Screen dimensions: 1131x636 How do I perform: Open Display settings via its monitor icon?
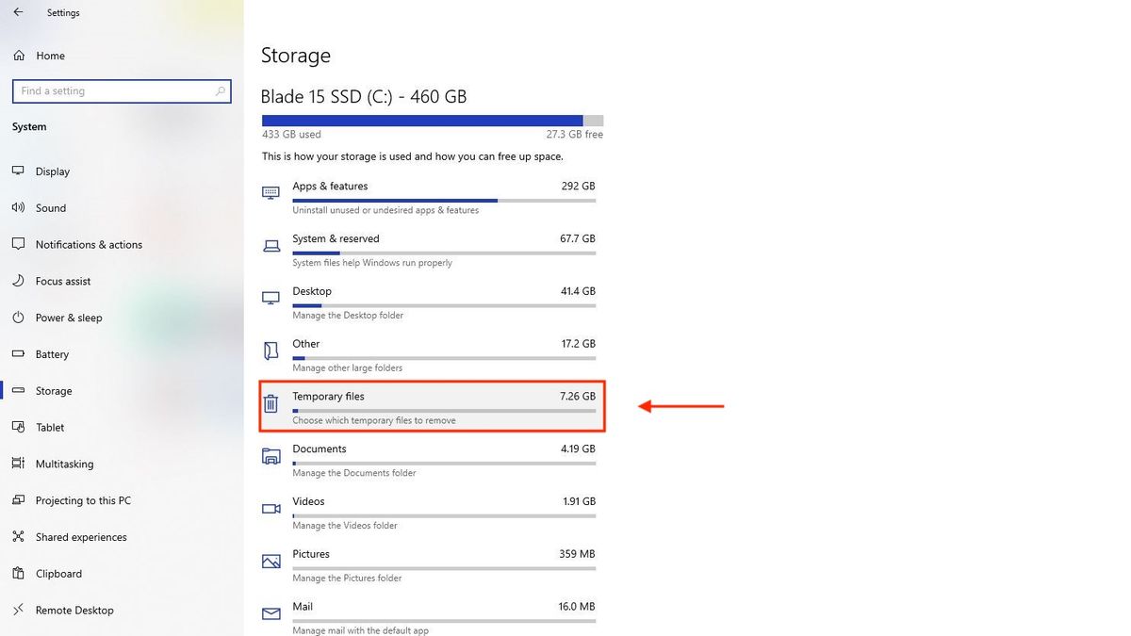[x=20, y=171]
